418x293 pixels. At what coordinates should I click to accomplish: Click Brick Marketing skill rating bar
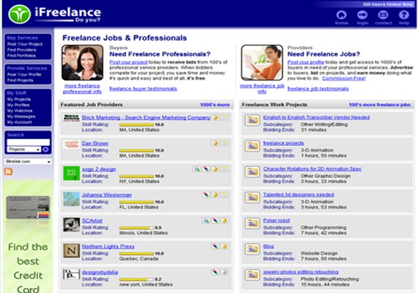coord(136,125)
